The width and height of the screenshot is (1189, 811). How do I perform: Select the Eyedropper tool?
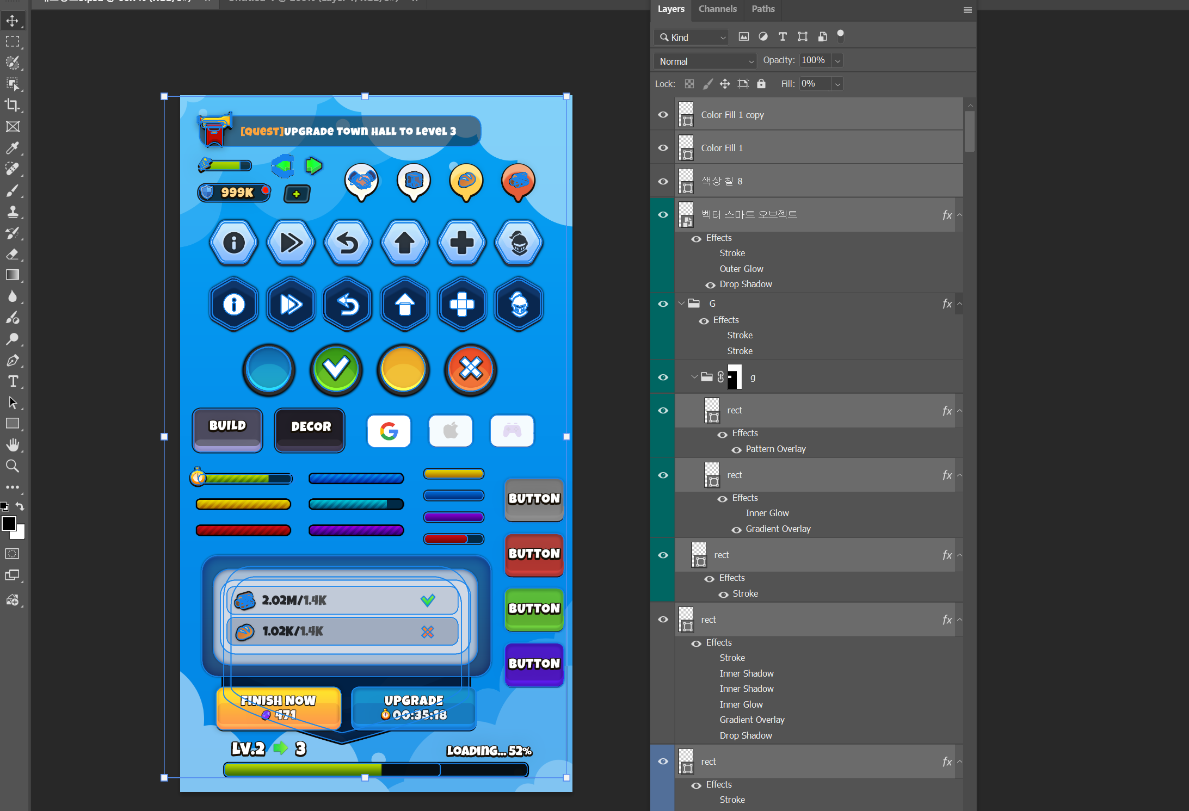click(12, 148)
